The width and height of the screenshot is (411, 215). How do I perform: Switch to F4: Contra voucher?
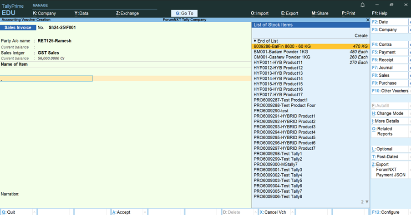pyautogui.click(x=390, y=44)
